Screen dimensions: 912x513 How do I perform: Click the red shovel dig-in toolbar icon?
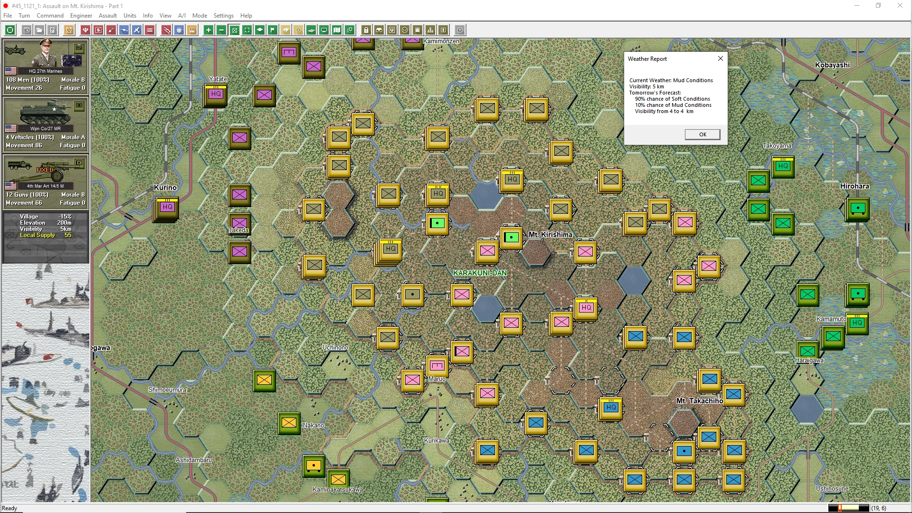pos(111,30)
